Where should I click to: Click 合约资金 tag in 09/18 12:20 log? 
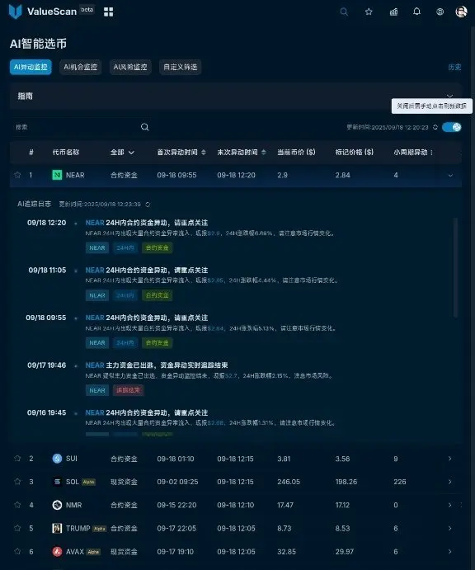coord(157,248)
